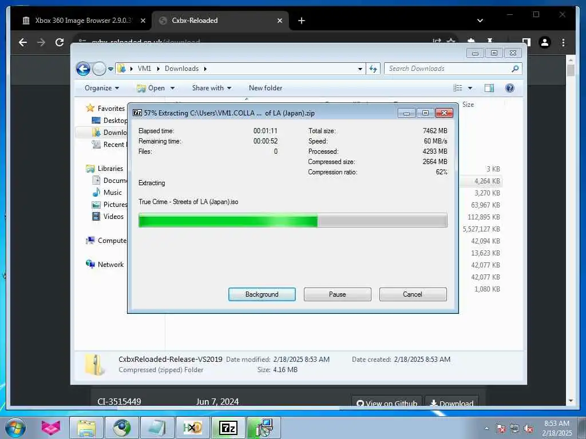Viewport: 586px width, 439px height.
Task: Open the Documents library
Action: 109,180
